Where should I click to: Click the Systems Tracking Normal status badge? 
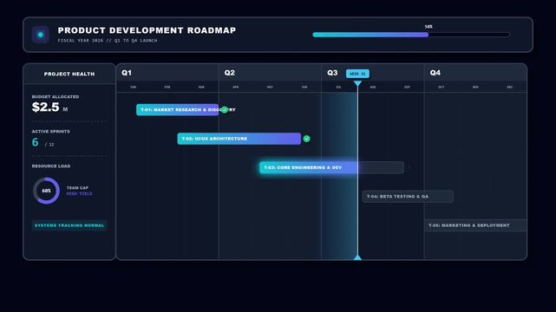(x=69, y=225)
